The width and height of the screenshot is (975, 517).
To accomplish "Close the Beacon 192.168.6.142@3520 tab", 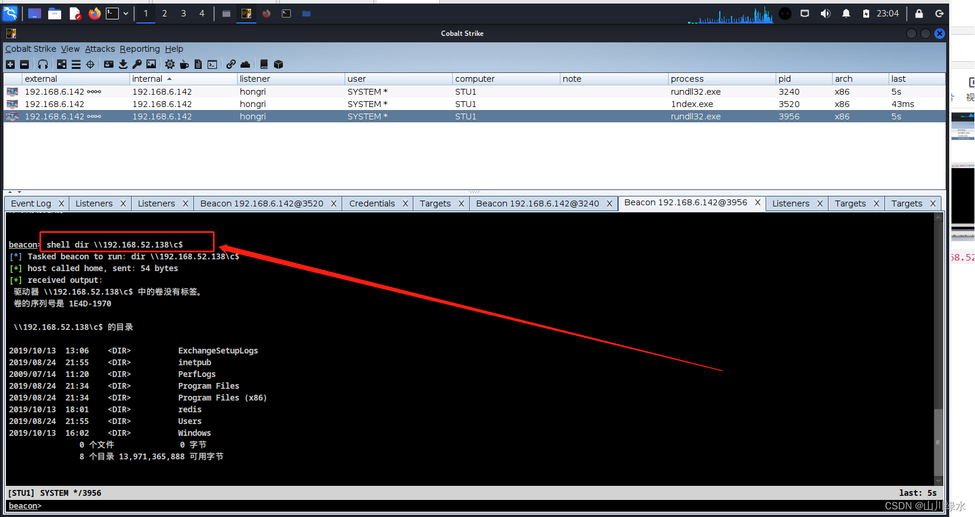I will tap(333, 204).
